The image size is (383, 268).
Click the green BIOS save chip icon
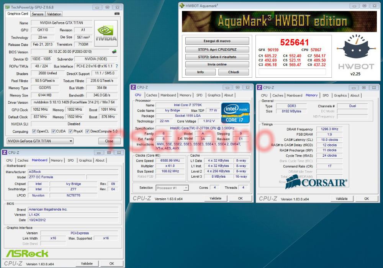(114, 52)
